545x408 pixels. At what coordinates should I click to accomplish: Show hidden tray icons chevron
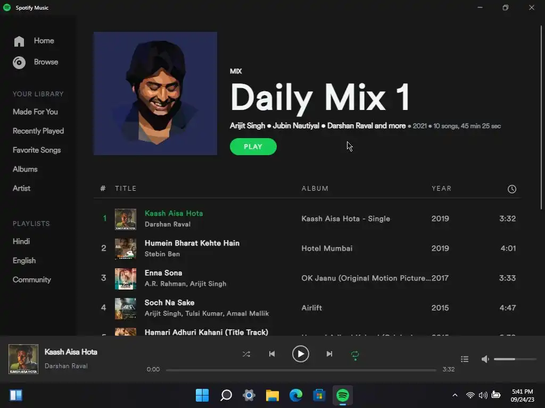point(455,395)
